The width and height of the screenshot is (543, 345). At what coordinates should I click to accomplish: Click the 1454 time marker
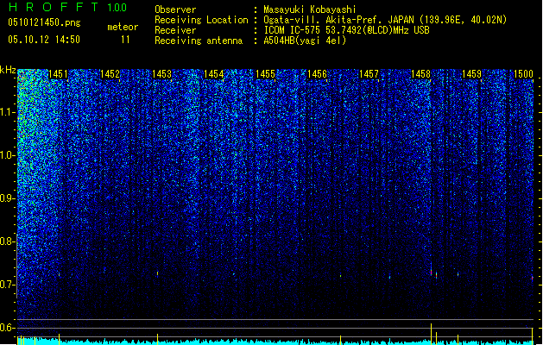[214, 74]
